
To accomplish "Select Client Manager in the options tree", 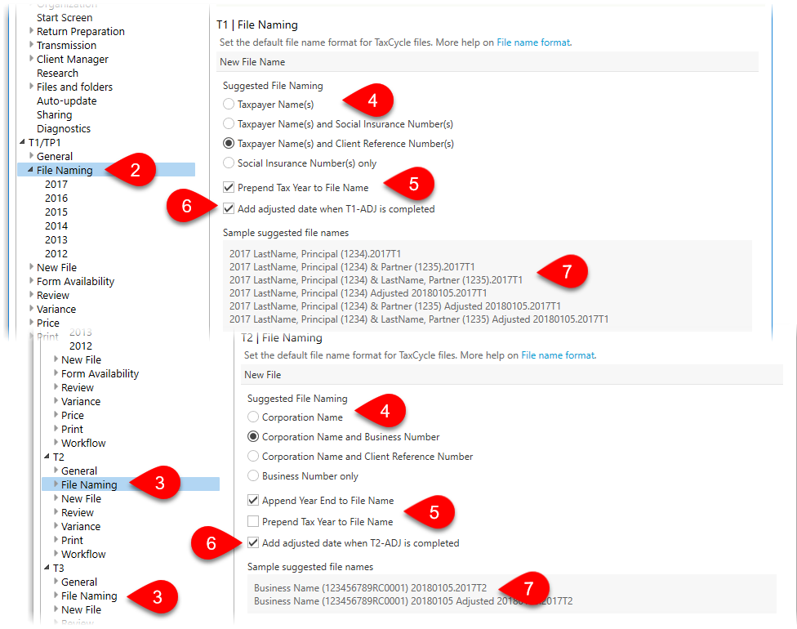I will [72, 59].
